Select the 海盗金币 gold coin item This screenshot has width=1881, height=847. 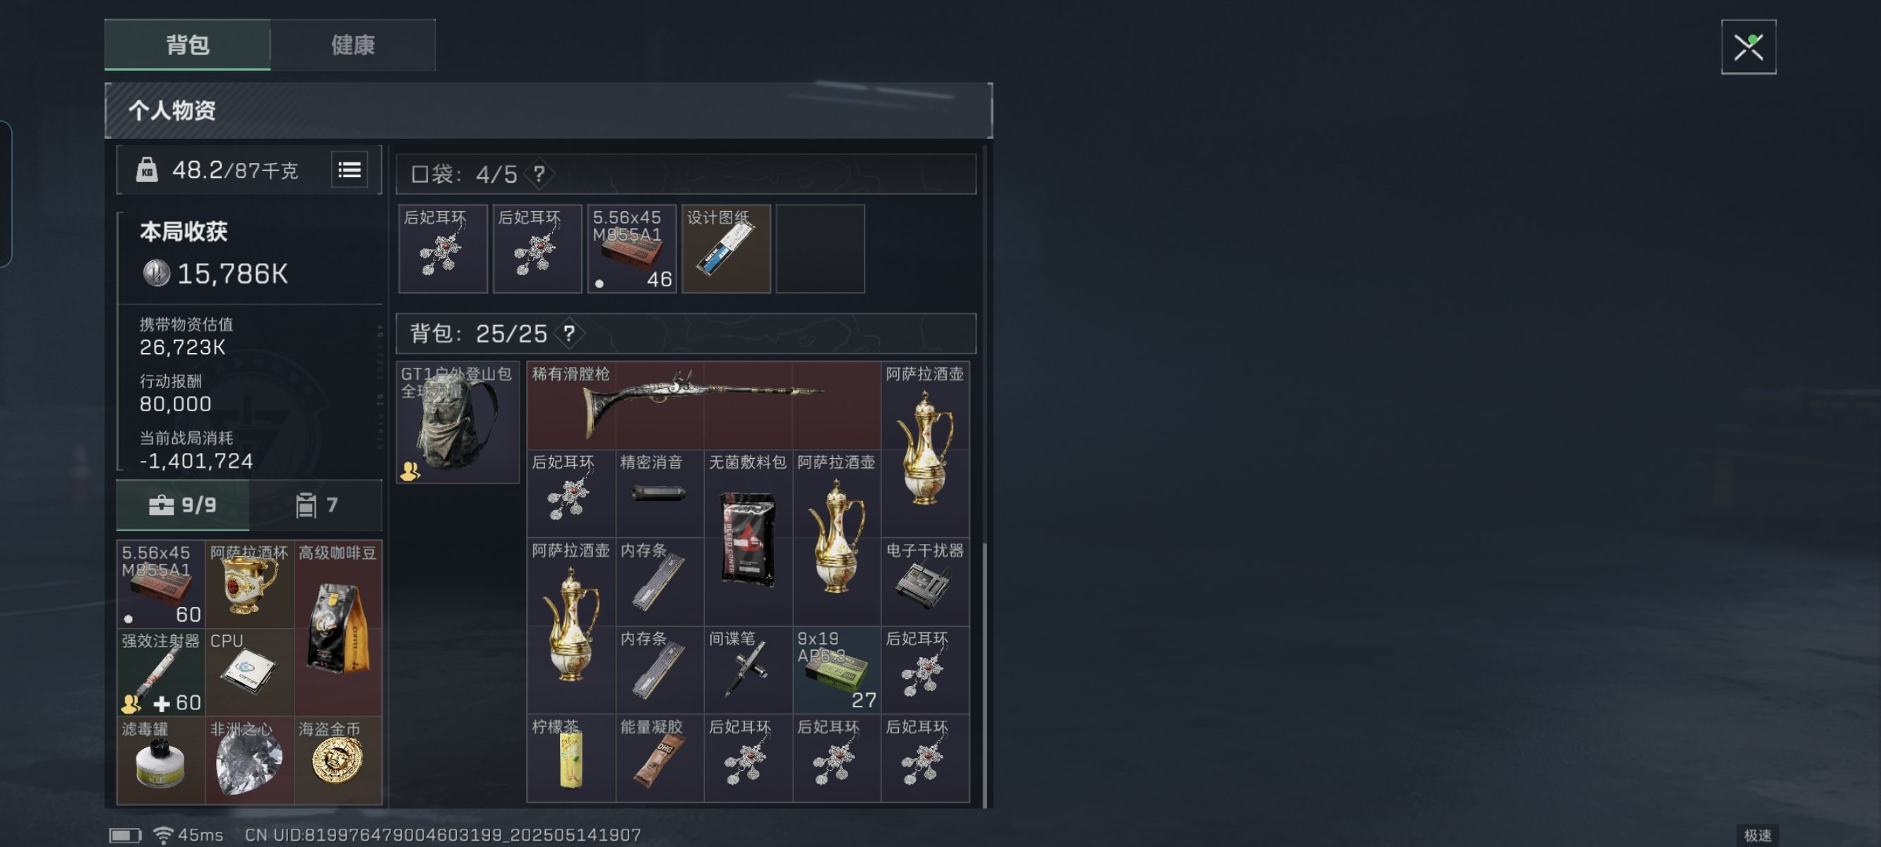click(338, 759)
